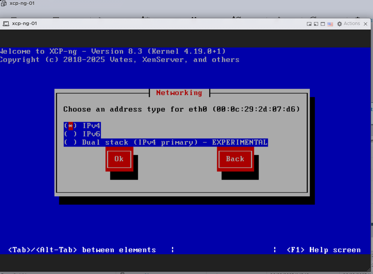Viewport: 373px width, 274px height.
Task: Switch console to the smallest window size icon
Action: [x=309, y=24]
